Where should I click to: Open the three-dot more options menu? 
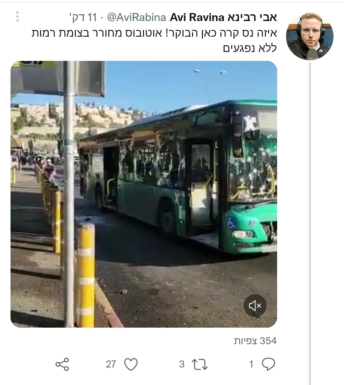(x=18, y=17)
